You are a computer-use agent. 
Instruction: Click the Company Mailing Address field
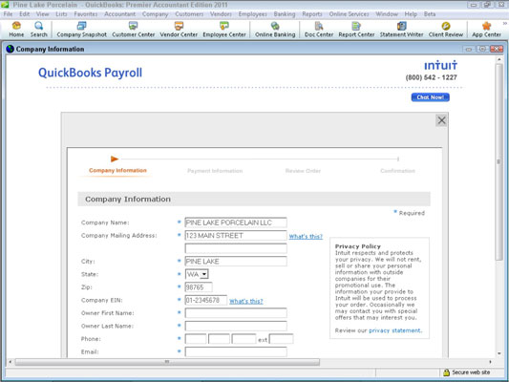click(x=236, y=235)
